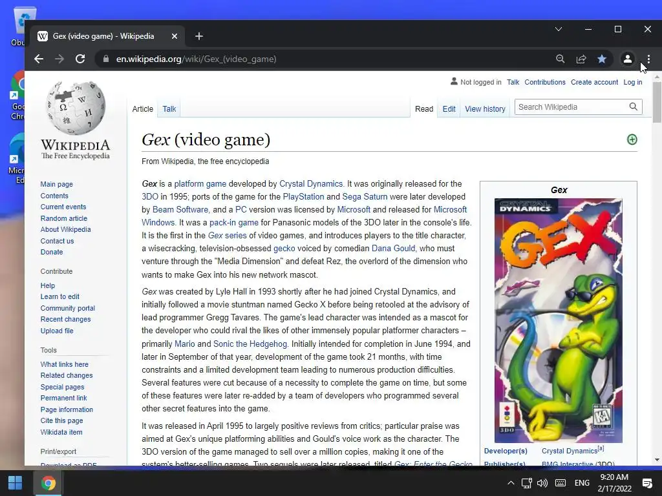The height and width of the screenshot is (496, 662).
Task: Open Random article from sidebar
Action: tap(64, 218)
